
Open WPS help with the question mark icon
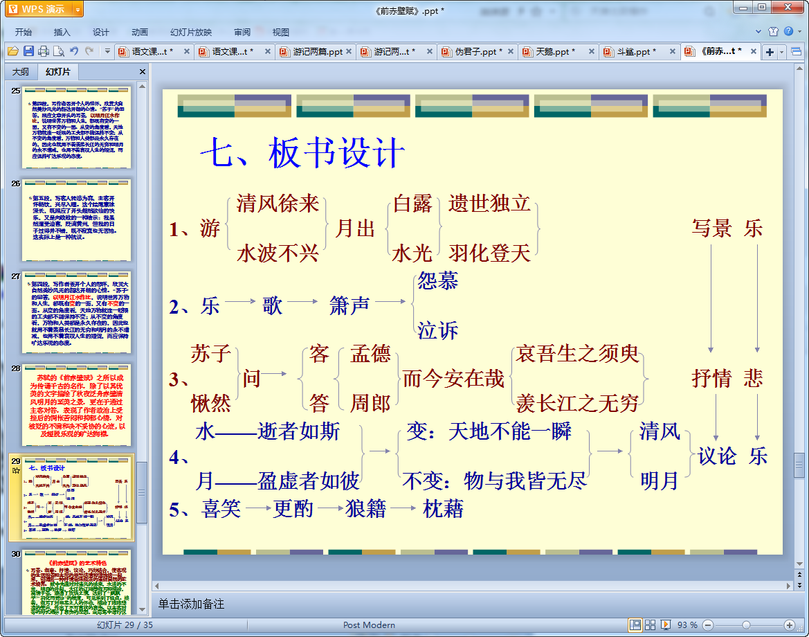click(x=788, y=31)
